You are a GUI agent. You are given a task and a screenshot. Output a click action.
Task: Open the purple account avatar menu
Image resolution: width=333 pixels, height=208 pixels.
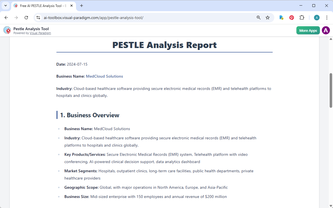pos(326,30)
